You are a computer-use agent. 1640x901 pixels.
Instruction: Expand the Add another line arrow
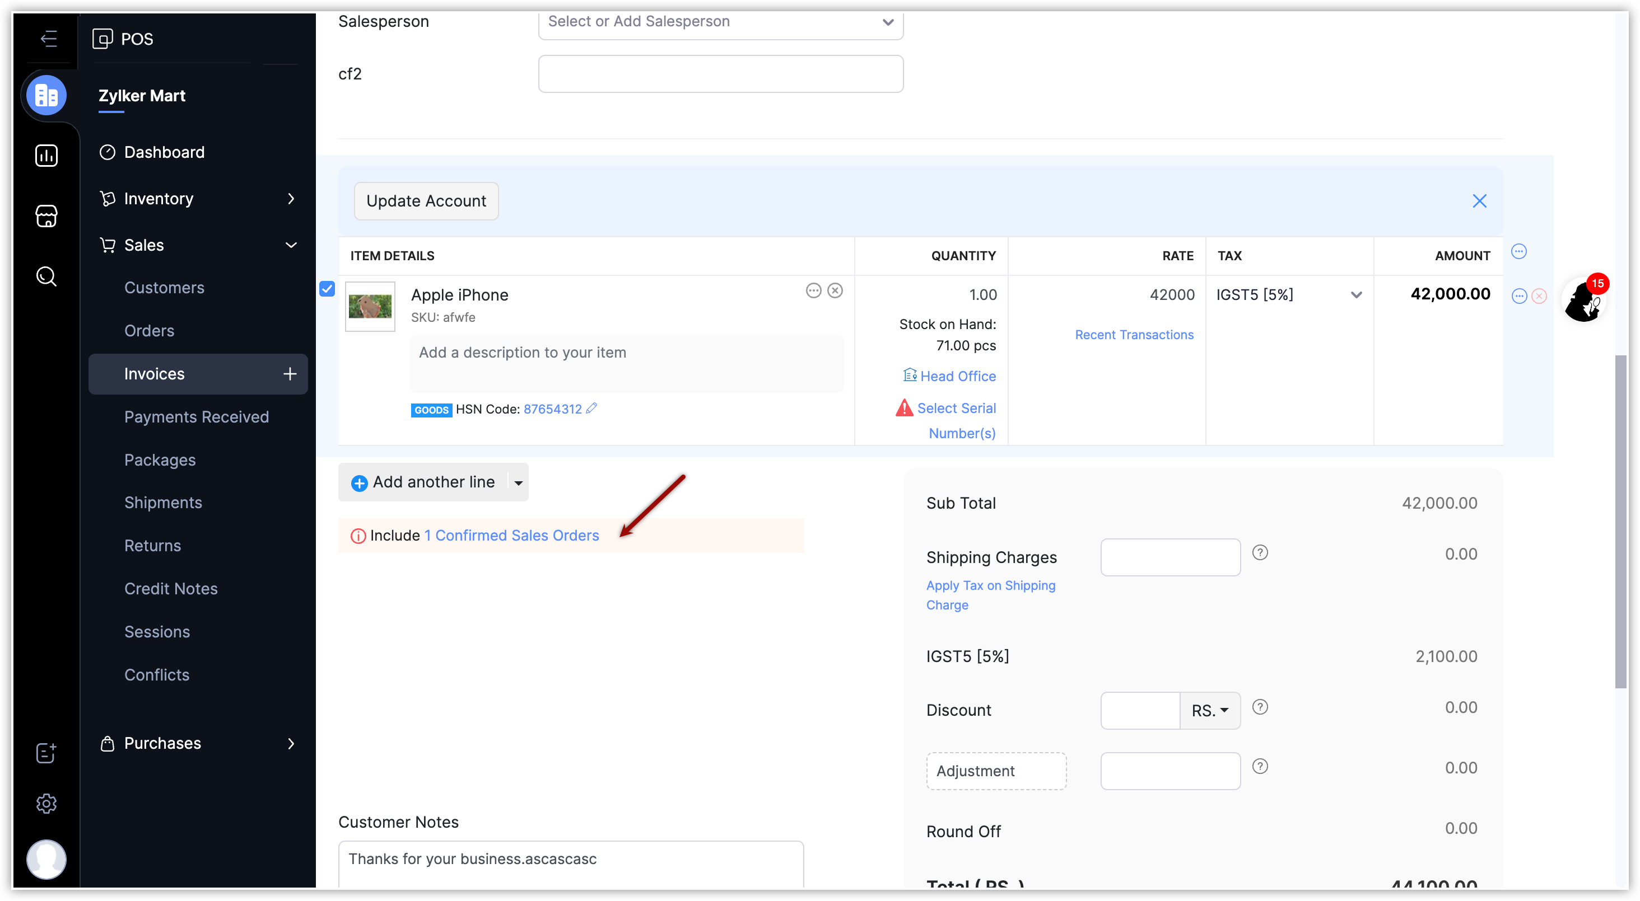(518, 483)
